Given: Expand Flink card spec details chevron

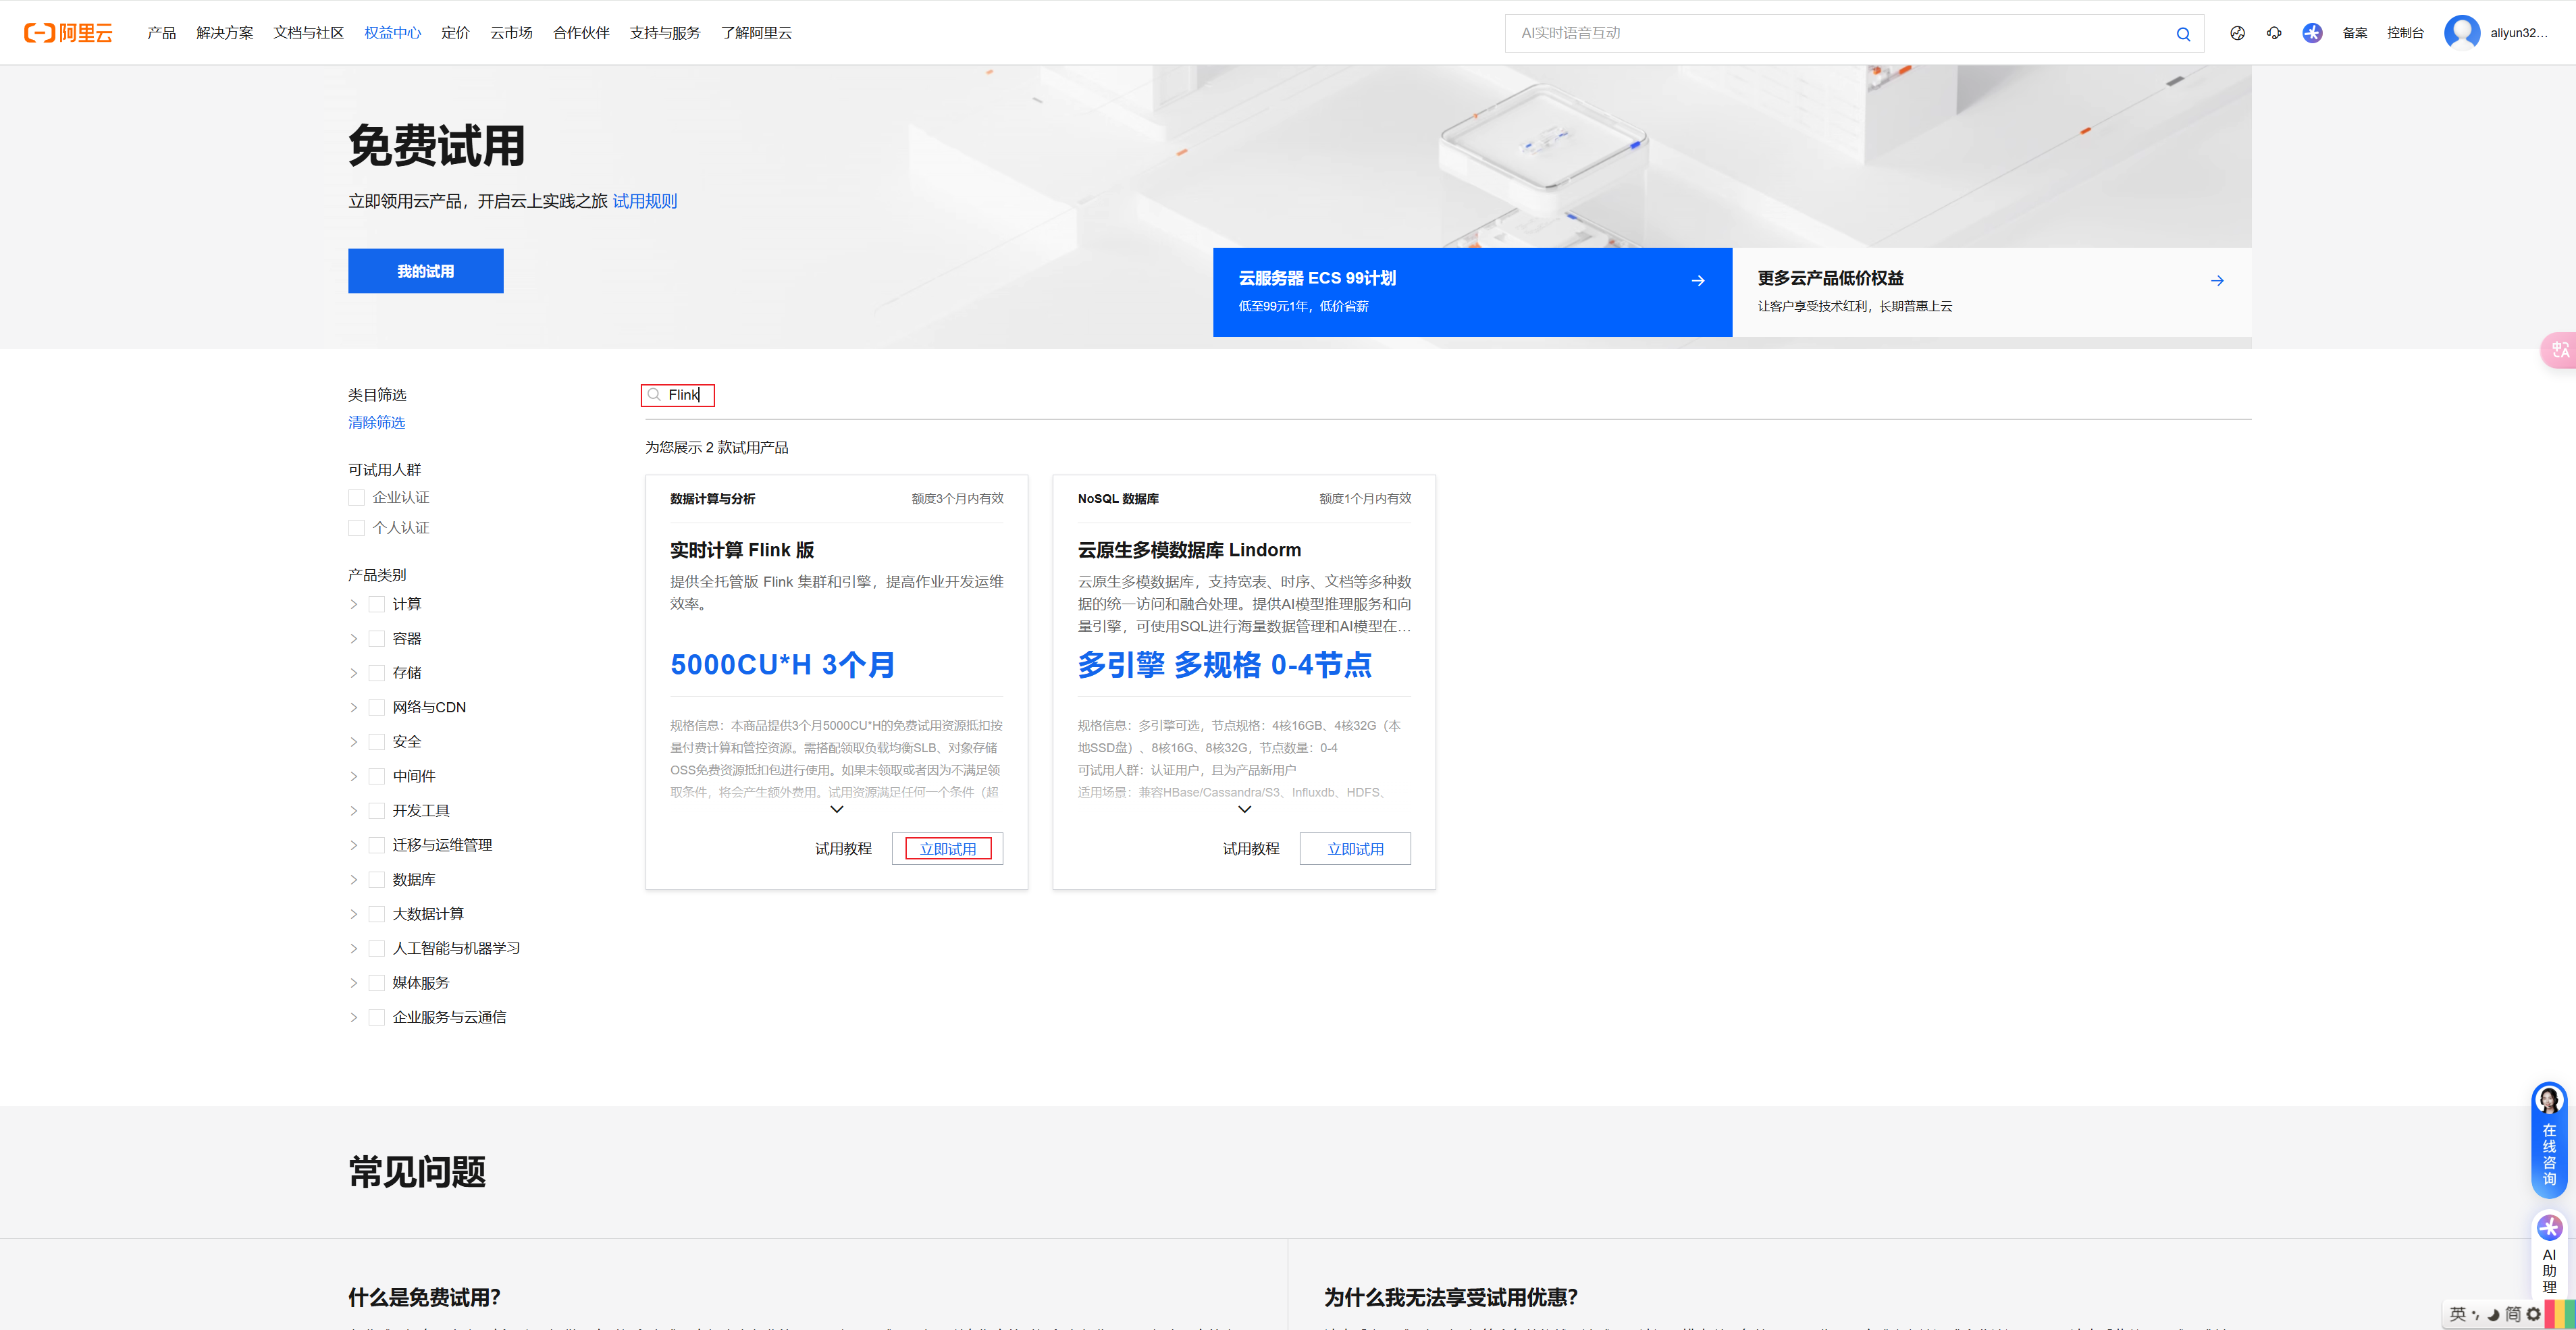Looking at the screenshot, I should 837,810.
